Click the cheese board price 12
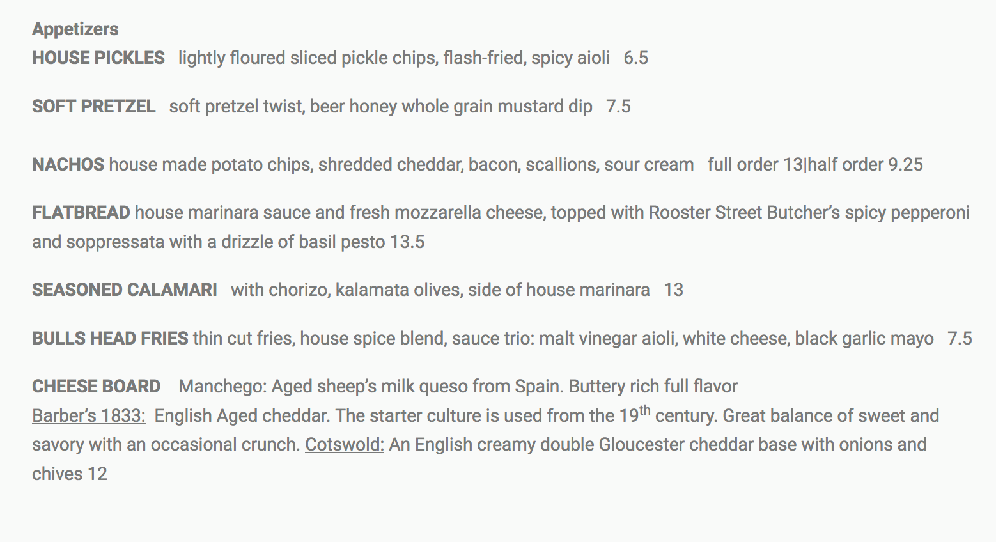This screenshot has width=996, height=542. (x=97, y=474)
